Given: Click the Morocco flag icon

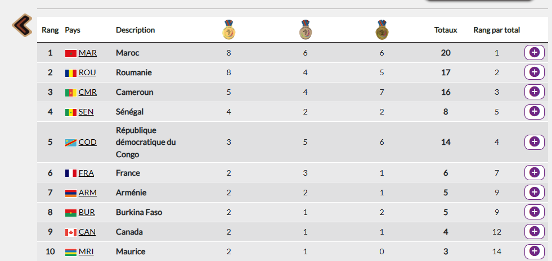Looking at the screenshot, I should click(70, 53).
